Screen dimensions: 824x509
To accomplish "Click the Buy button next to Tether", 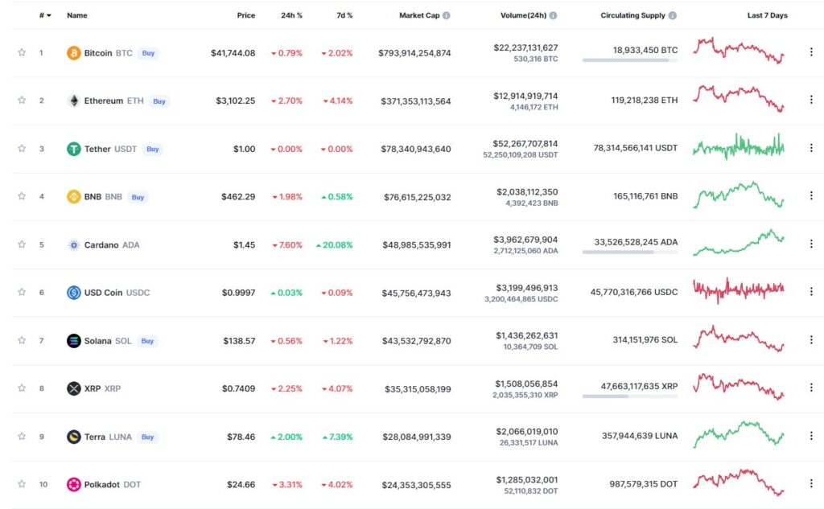I will coord(152,150).
